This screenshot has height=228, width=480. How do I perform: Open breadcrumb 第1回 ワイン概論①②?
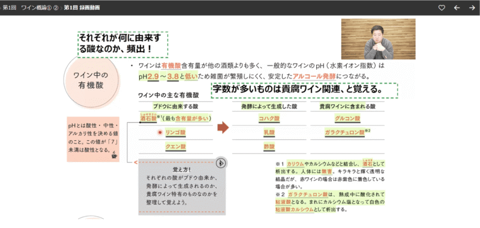31,8
